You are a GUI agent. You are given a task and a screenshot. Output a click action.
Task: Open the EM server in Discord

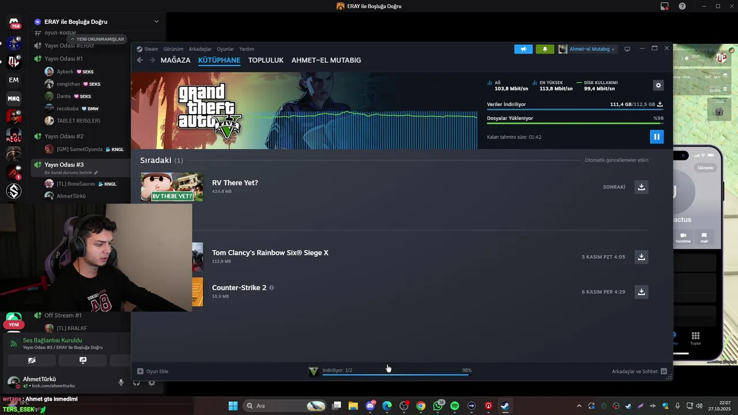point(14,80)
